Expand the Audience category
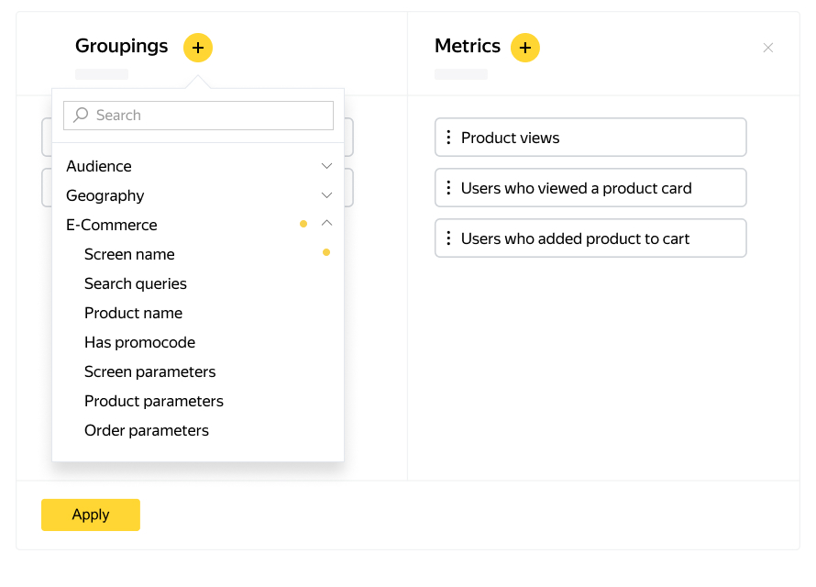816x587 pixels. click(326, 166)
